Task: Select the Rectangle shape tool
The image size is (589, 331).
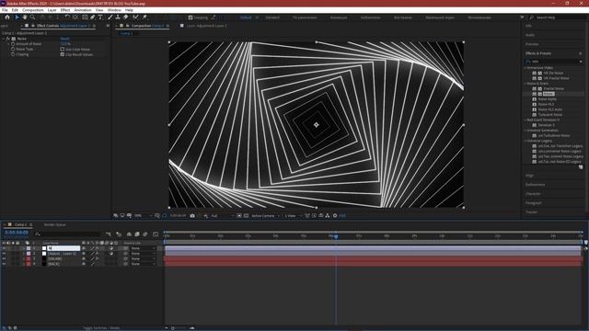Action: (x=85, y=17)
